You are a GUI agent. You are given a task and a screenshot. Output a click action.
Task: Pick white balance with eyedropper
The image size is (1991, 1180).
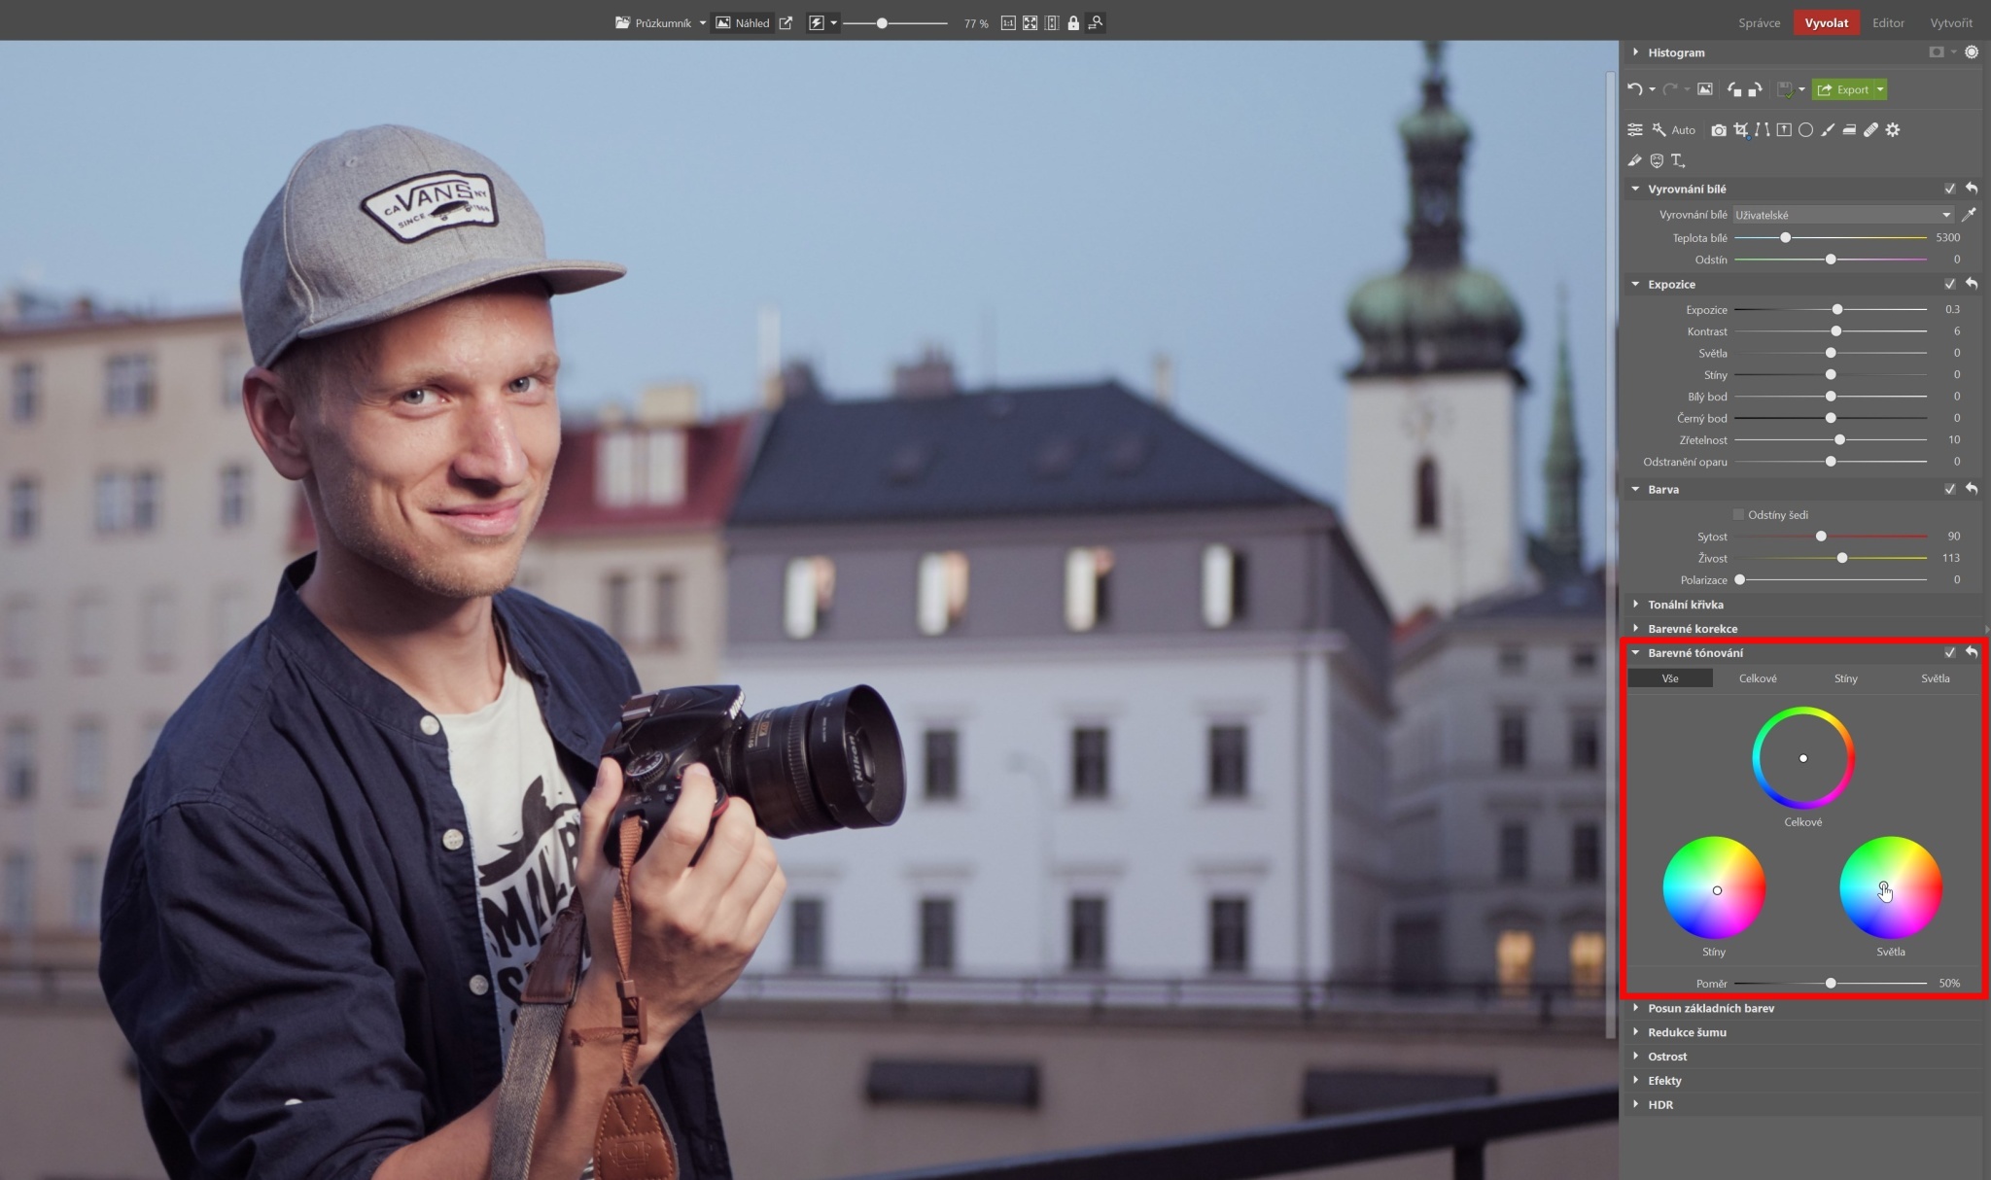tap(1969, 215)
